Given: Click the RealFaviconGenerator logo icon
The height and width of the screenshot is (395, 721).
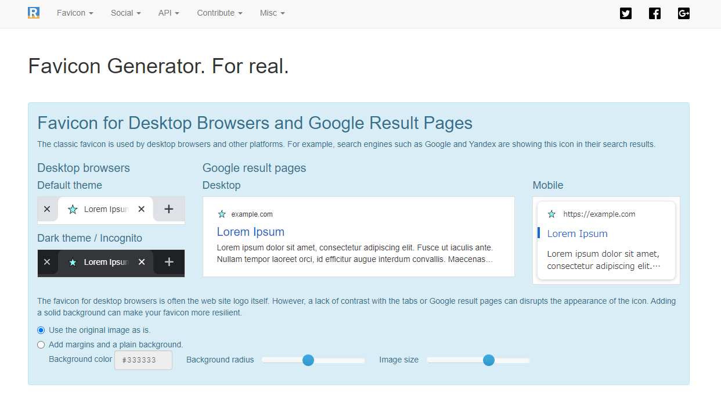Looking at the screenshot, I should [34, 13].
